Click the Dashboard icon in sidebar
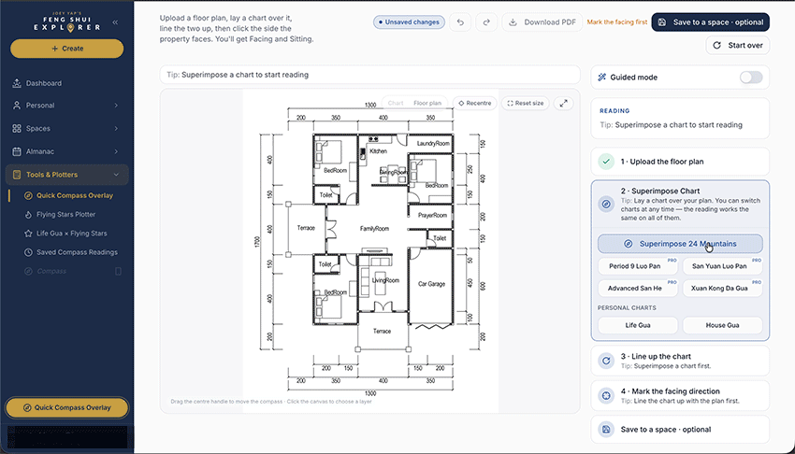 [x=17, y=83]
